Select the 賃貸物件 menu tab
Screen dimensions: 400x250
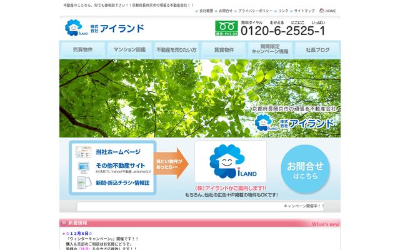(x=224, y=50)
